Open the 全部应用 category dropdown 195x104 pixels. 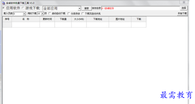[79, 9]
